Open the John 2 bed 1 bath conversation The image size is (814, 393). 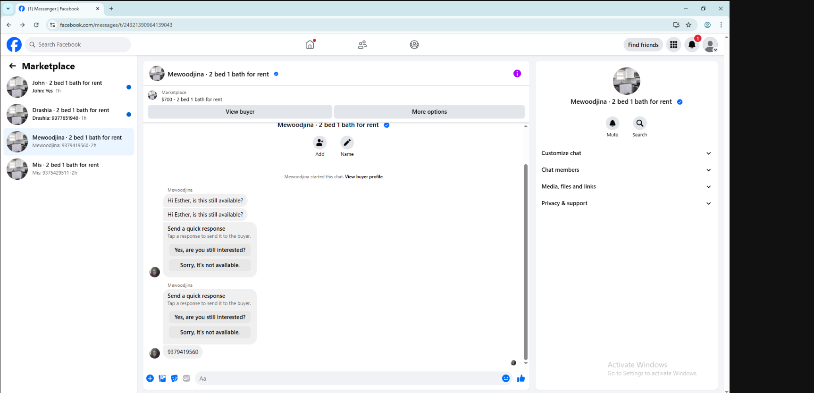click(x=69, y=87)
